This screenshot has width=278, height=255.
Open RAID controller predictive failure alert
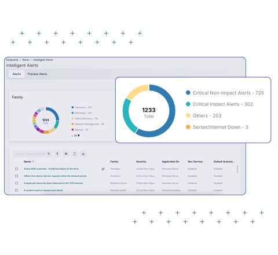[52, 169]
